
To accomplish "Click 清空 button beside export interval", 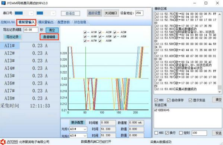I will [52, 30].
